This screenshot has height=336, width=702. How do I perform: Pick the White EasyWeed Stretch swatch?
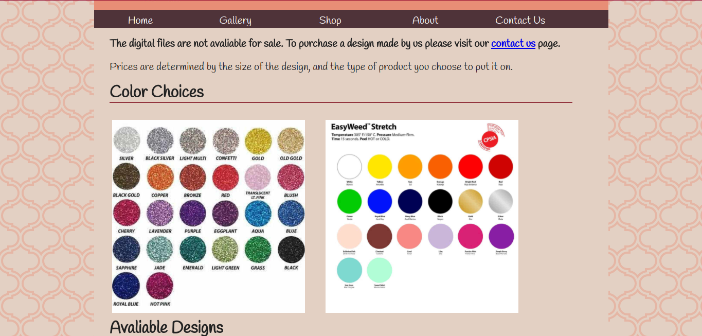tap(350, 167)
